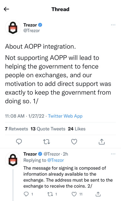Retweet the main AOPP tweet
The image size is (121, 201).
coord(47,142)
